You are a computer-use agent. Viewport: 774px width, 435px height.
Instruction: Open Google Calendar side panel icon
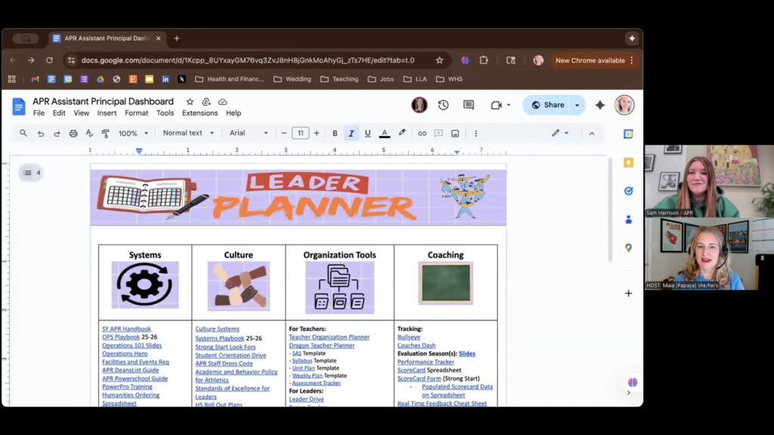628,134
